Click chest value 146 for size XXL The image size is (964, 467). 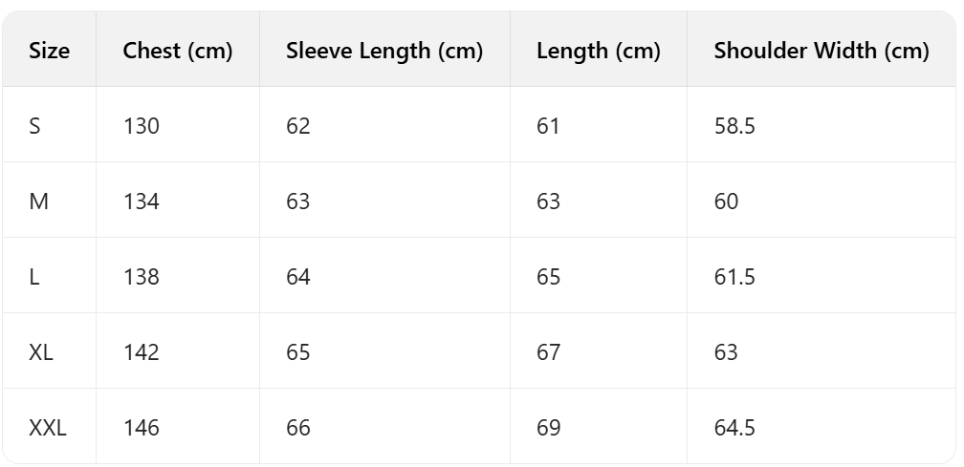[x=142, y=428]
